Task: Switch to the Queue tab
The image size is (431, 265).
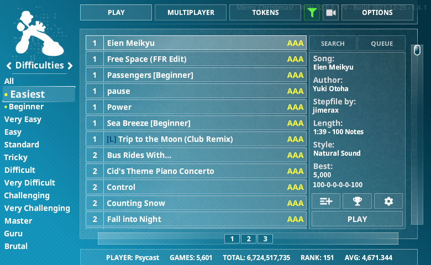Action: (x=381, y=44)
